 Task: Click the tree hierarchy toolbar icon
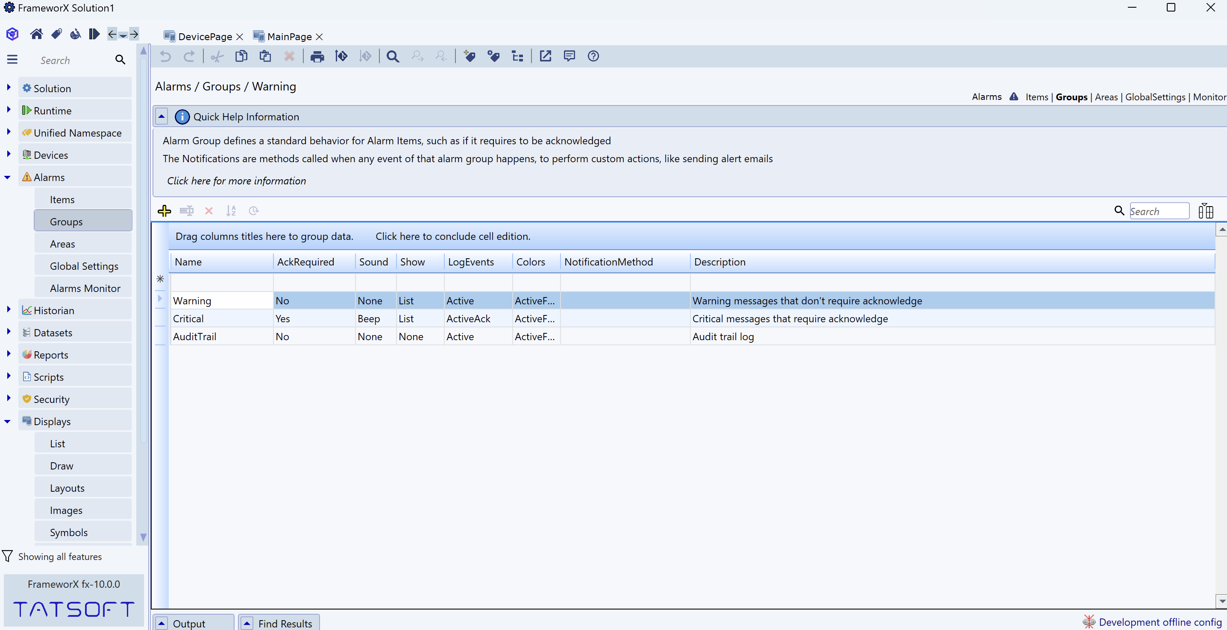coord(517,56)
